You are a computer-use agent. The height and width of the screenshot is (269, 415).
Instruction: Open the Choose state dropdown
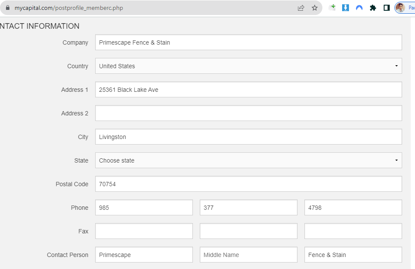point(248,160)
